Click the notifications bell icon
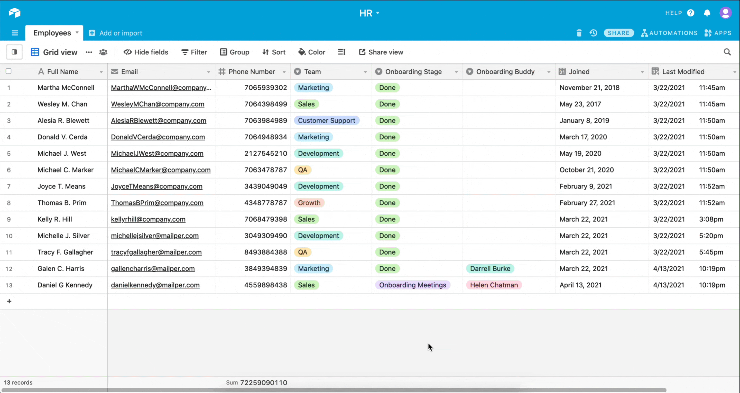 pyautogui.click(x=707, y=13)
